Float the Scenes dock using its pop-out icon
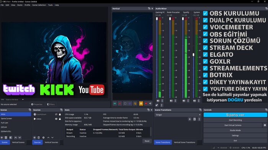Screen dimensions: 268x150 pyautogui.click(x=30, y=110)
